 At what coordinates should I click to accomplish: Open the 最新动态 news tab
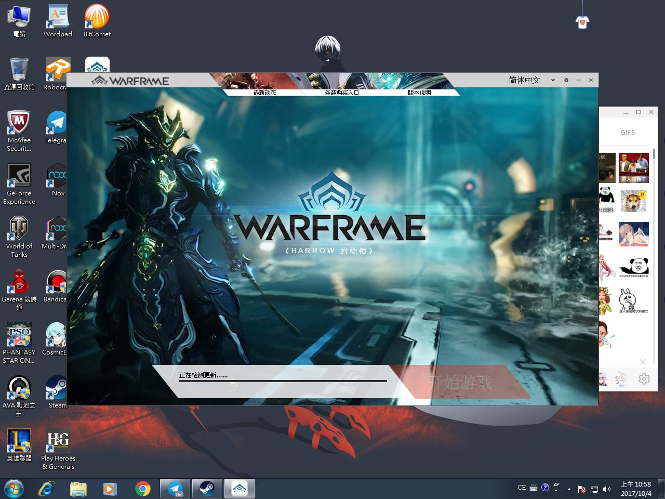pyautogui.click(x=264, y=92)
